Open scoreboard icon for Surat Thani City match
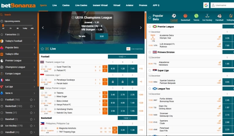 [x=46, y=67]
